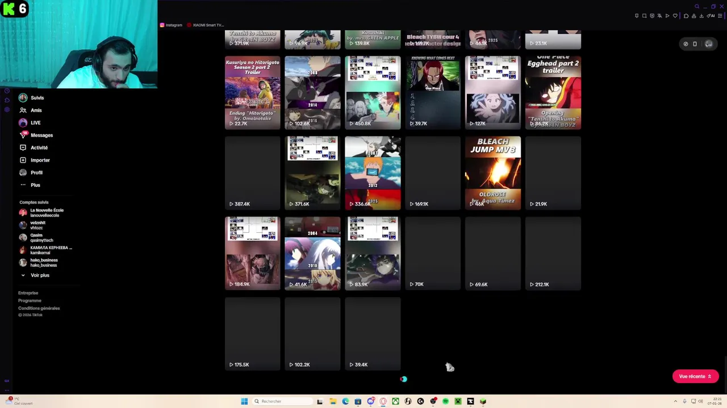The image size is (727, 408).
Task: Open the kamikemal followed account
Action: 45,250
